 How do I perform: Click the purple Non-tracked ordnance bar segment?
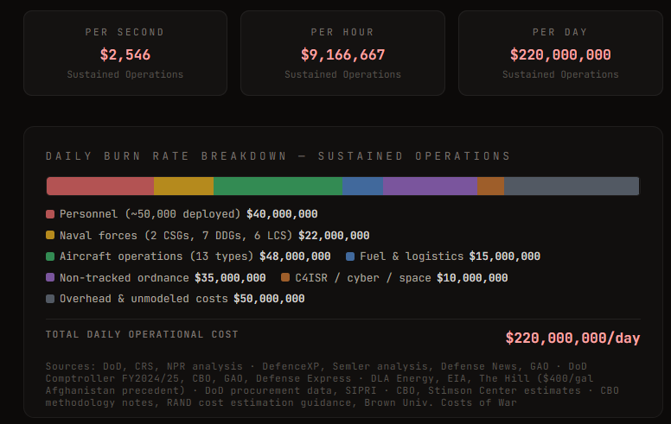[x=430, y=186]
